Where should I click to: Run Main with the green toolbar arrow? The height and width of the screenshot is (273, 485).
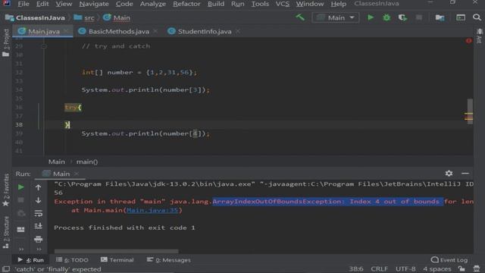(x=371, y=17)
